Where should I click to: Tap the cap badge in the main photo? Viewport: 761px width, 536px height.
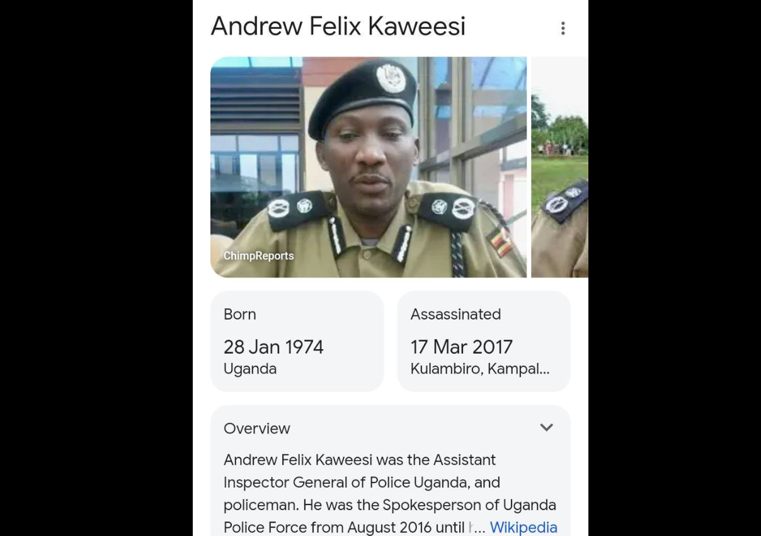coord(391,78)
